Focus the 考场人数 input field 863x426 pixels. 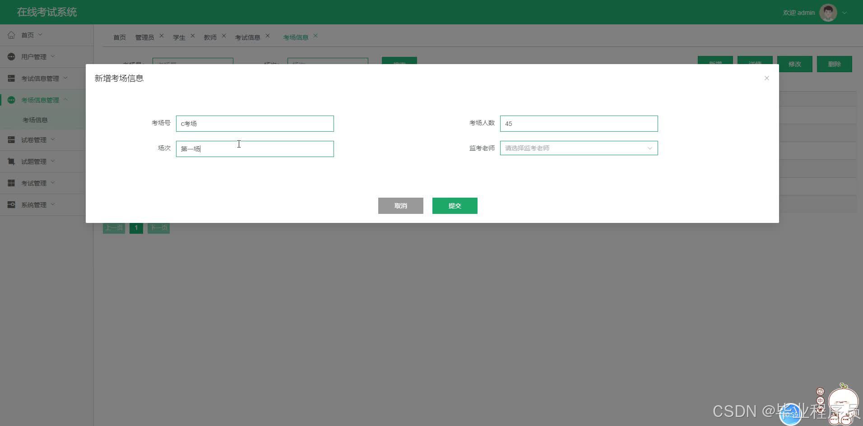(x=579, y=124)
